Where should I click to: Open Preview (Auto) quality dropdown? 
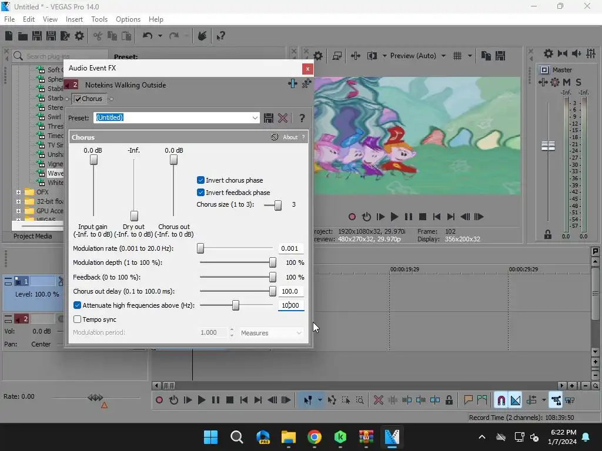pyautogui.click(x=443, y=56)
